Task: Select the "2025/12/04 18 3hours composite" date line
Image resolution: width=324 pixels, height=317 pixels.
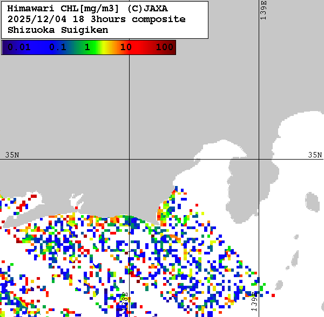Action: pyautogui.click(x=97, y=19)
